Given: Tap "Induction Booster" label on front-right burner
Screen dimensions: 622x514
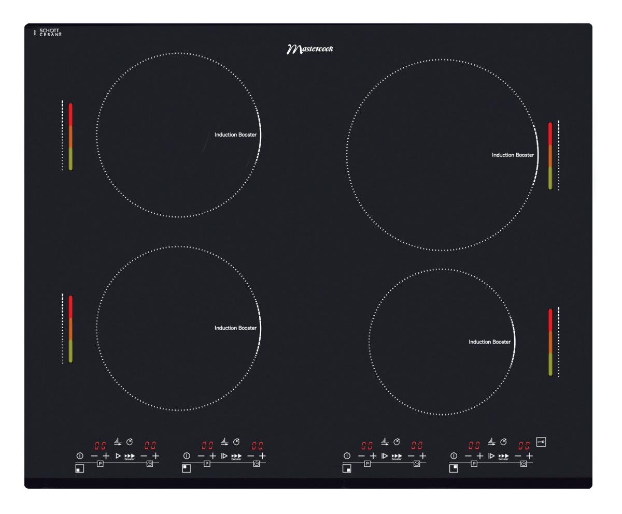Looking at the screenshot, I should tap(490, 342).
